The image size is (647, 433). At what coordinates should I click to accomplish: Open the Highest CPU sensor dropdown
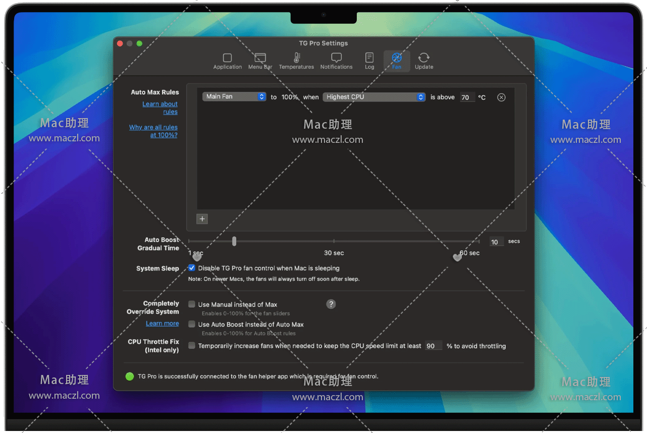click(x=374, y=97)
